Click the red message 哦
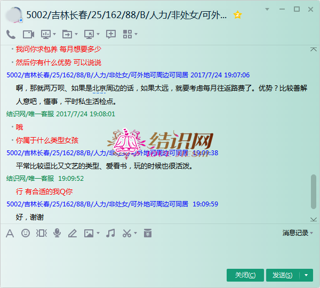 point(19,127)
